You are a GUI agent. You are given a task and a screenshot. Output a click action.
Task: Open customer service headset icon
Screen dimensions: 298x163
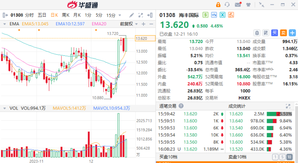point(227,4)
